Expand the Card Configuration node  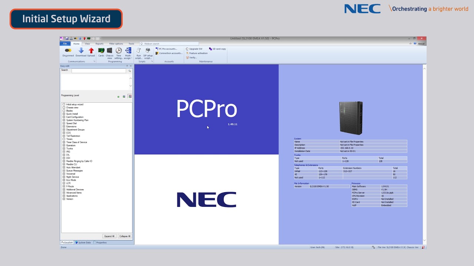[x=64, y=117]
